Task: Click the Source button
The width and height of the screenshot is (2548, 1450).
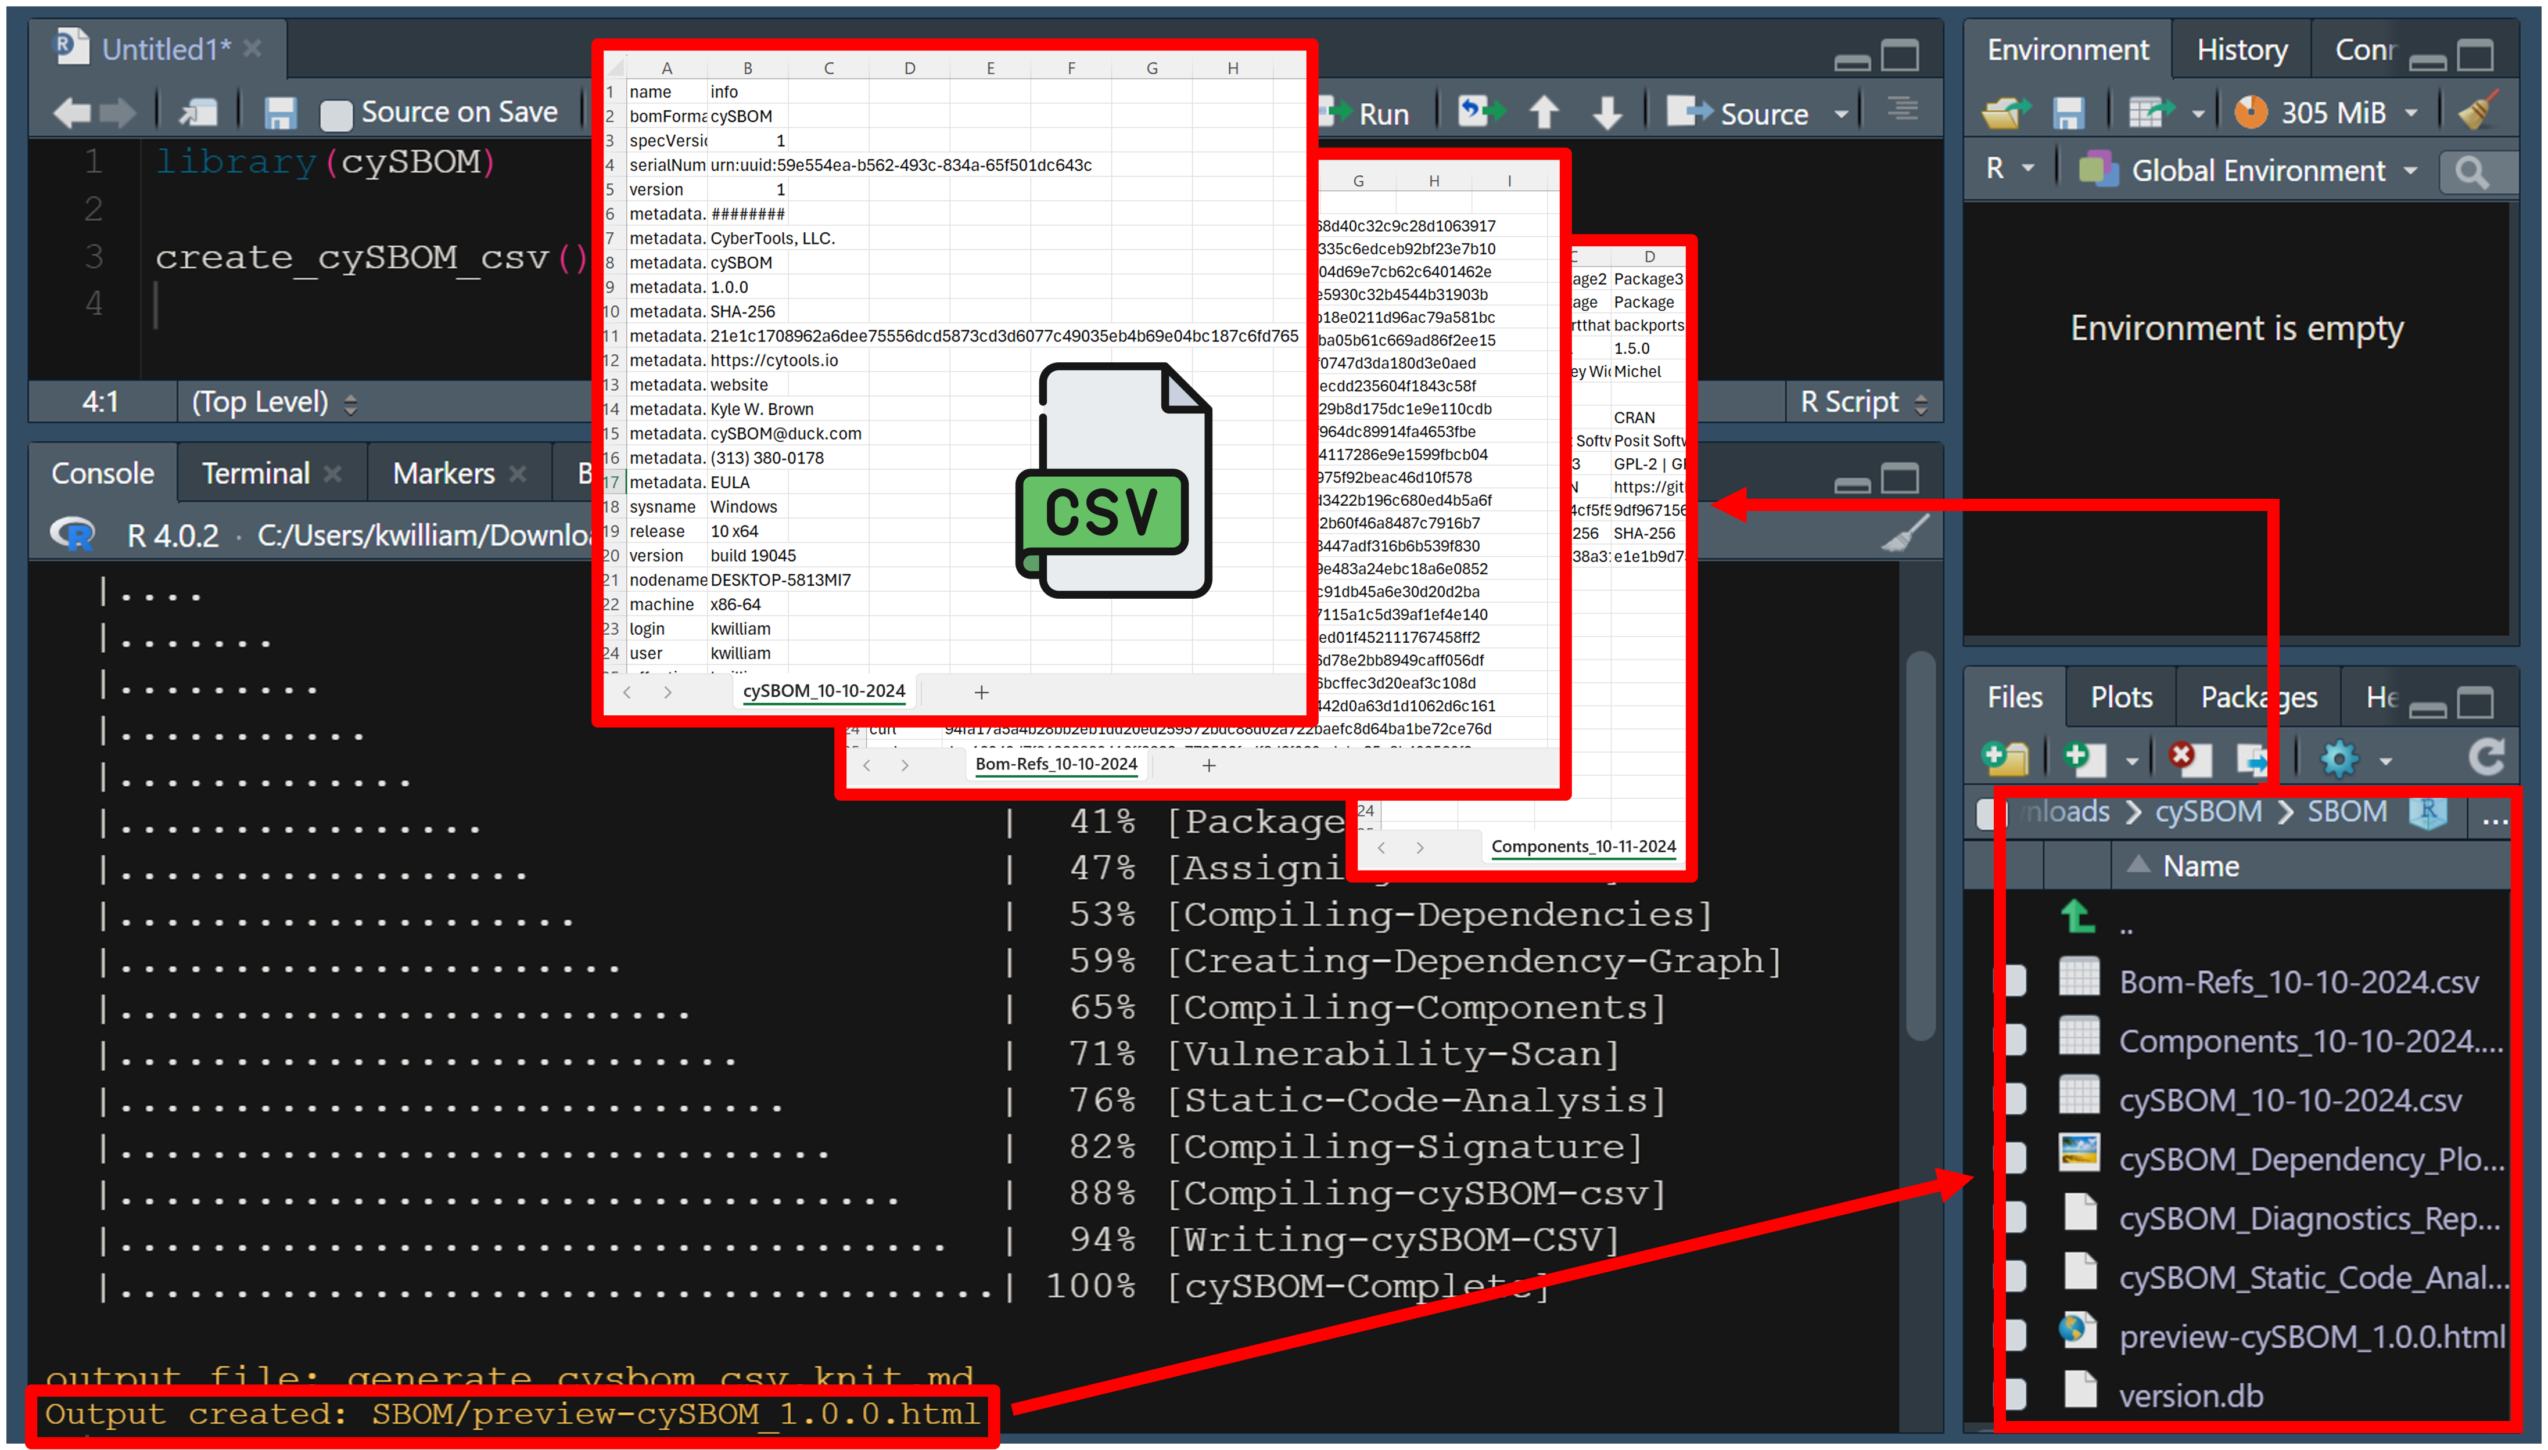Action: 1738,113
